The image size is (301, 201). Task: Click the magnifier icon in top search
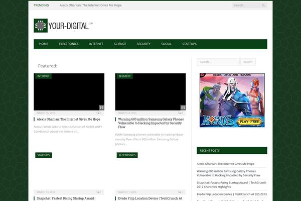[263, 6]
